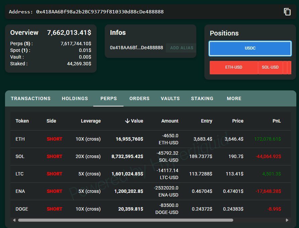
Task: Click the LTC token cell
Action: [x=19, y=174]
